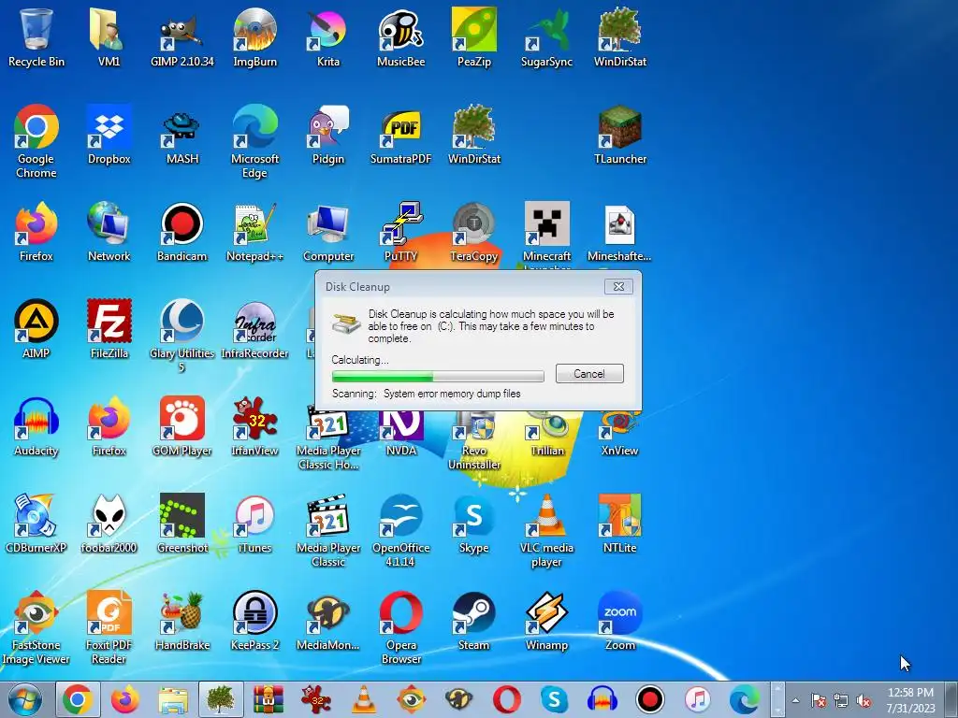Click the Show Desktop strip at taskbar end
This screenshot has height=718, width=958.
pos(951,699)
